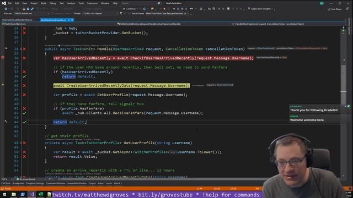
Task: Click the Save All icon in toolbar
Action: point(32,9)
